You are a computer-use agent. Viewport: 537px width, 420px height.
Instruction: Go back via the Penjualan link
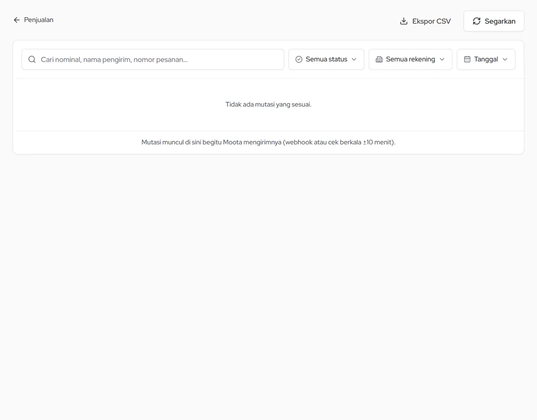click(33, 20)
